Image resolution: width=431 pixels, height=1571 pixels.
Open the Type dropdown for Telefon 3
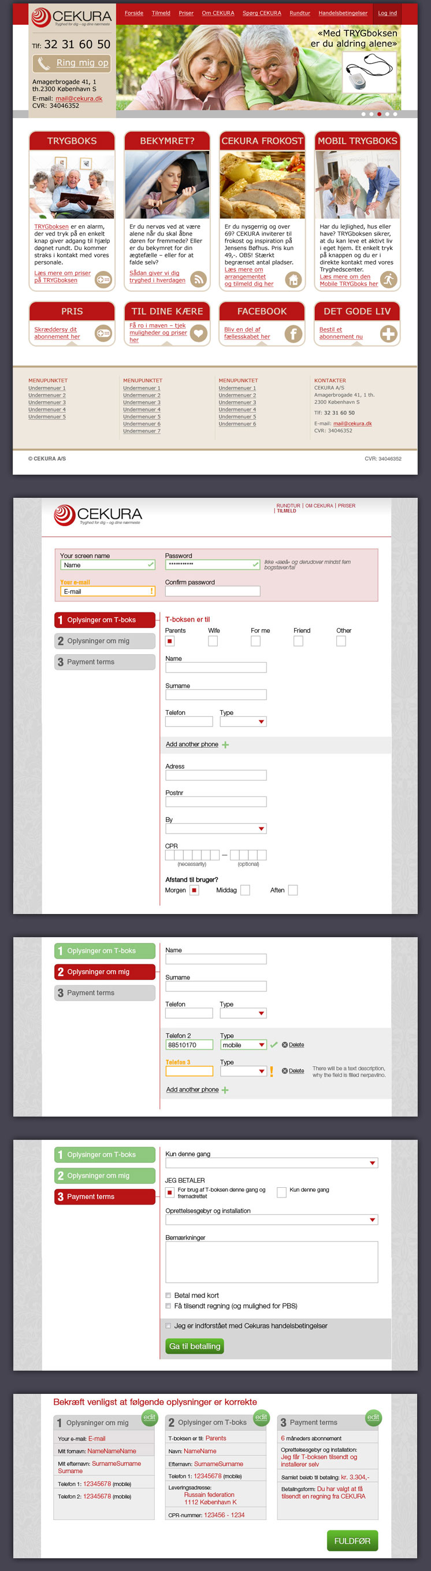(x=243, y=1071)
